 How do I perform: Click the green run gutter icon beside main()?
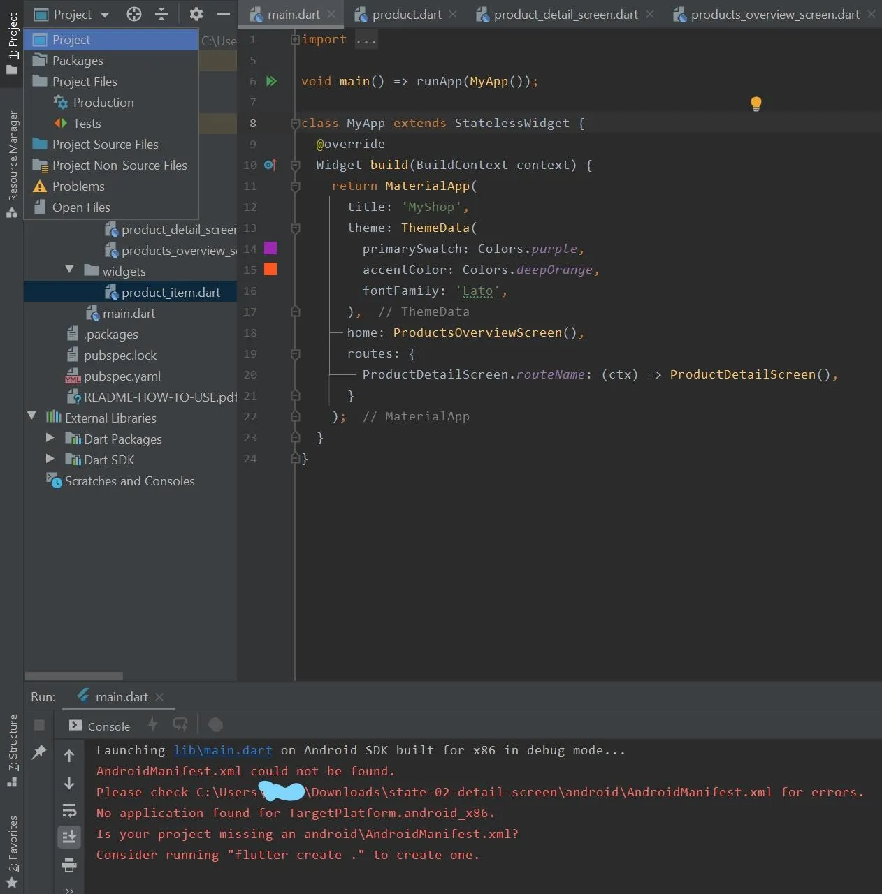click(x=271, y=81)
